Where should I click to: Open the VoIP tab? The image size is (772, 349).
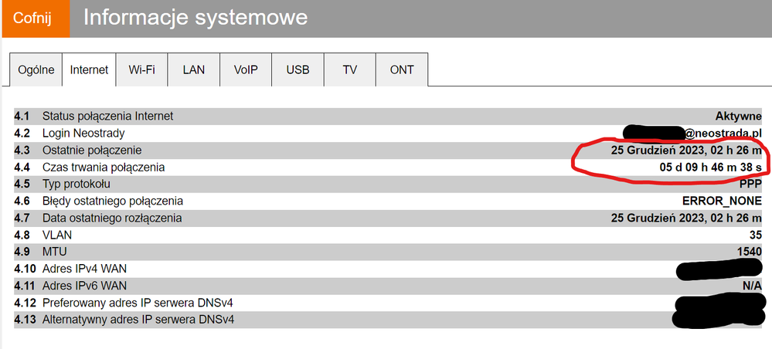[x=246, y=69]
